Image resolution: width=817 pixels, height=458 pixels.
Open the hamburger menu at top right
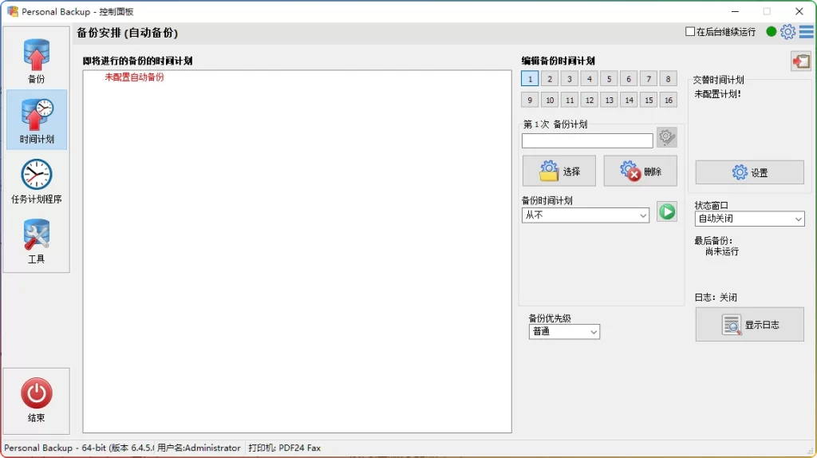click(806, 32)
